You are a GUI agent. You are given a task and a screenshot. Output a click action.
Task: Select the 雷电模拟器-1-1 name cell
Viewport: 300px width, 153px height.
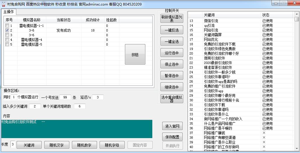click(x=32, y=25)
